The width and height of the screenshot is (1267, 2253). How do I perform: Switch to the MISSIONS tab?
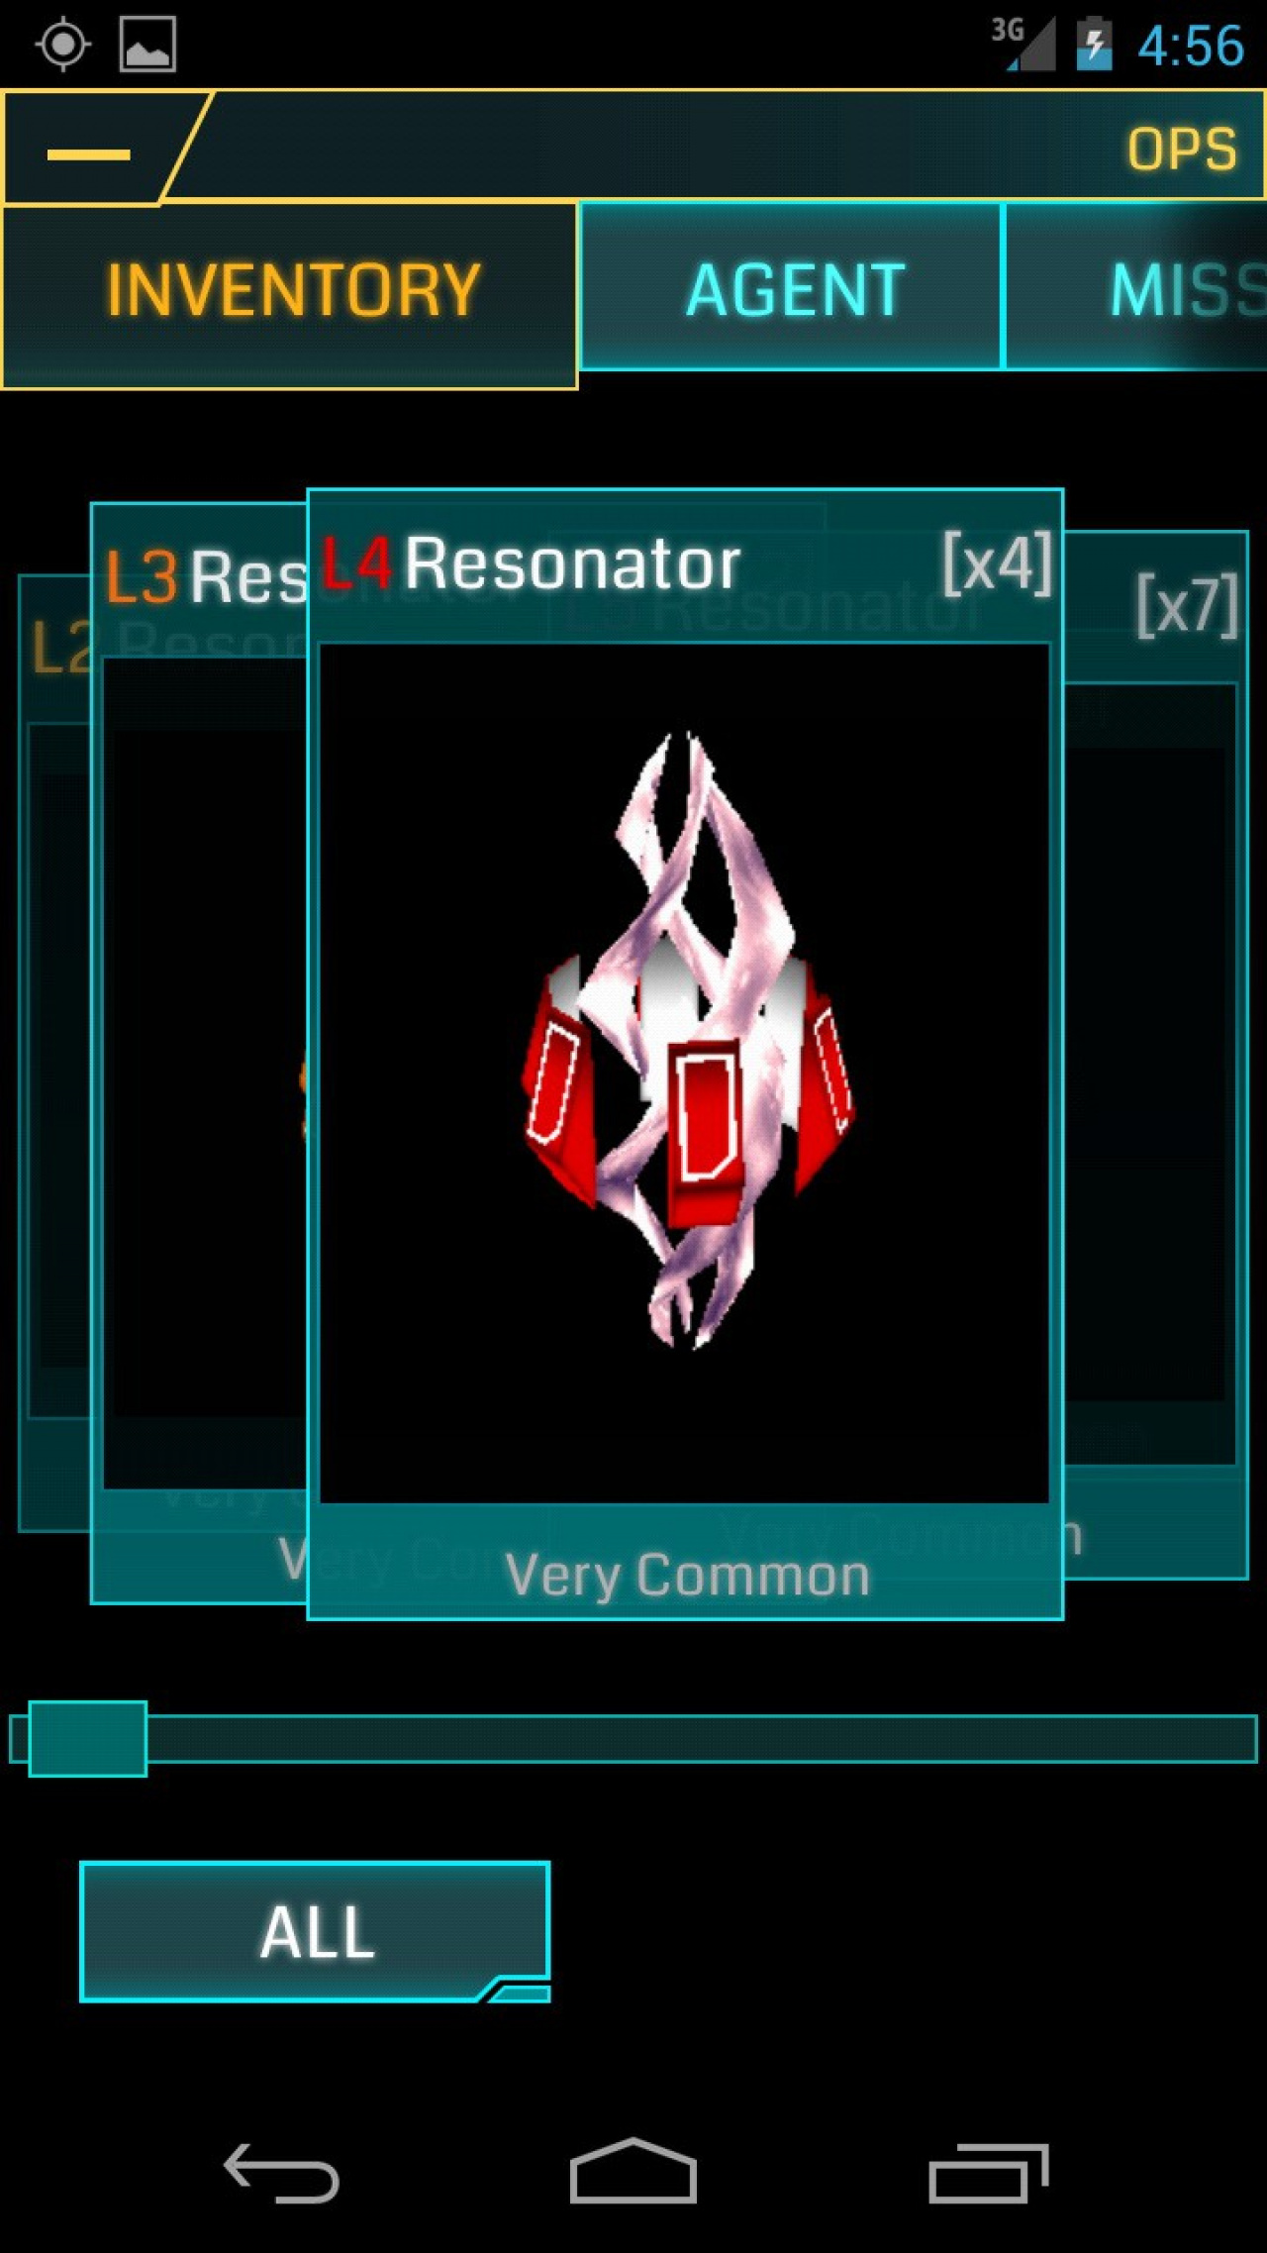1136,287
